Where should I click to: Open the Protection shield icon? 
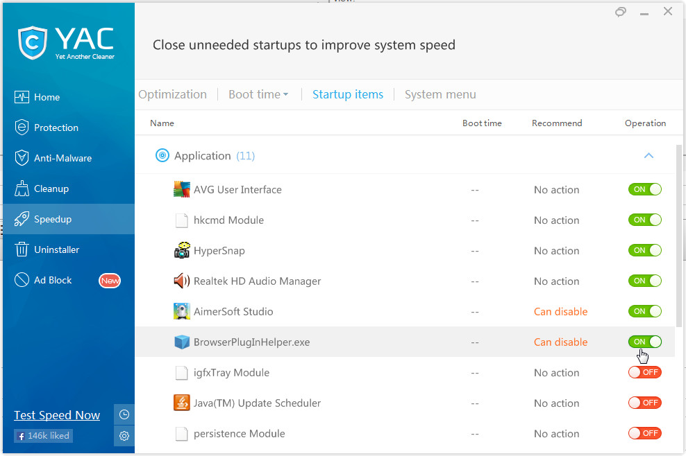[x=22, y=128]
